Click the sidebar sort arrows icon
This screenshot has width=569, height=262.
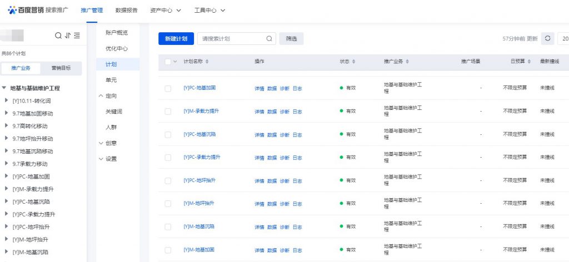(x=68, y=36)
